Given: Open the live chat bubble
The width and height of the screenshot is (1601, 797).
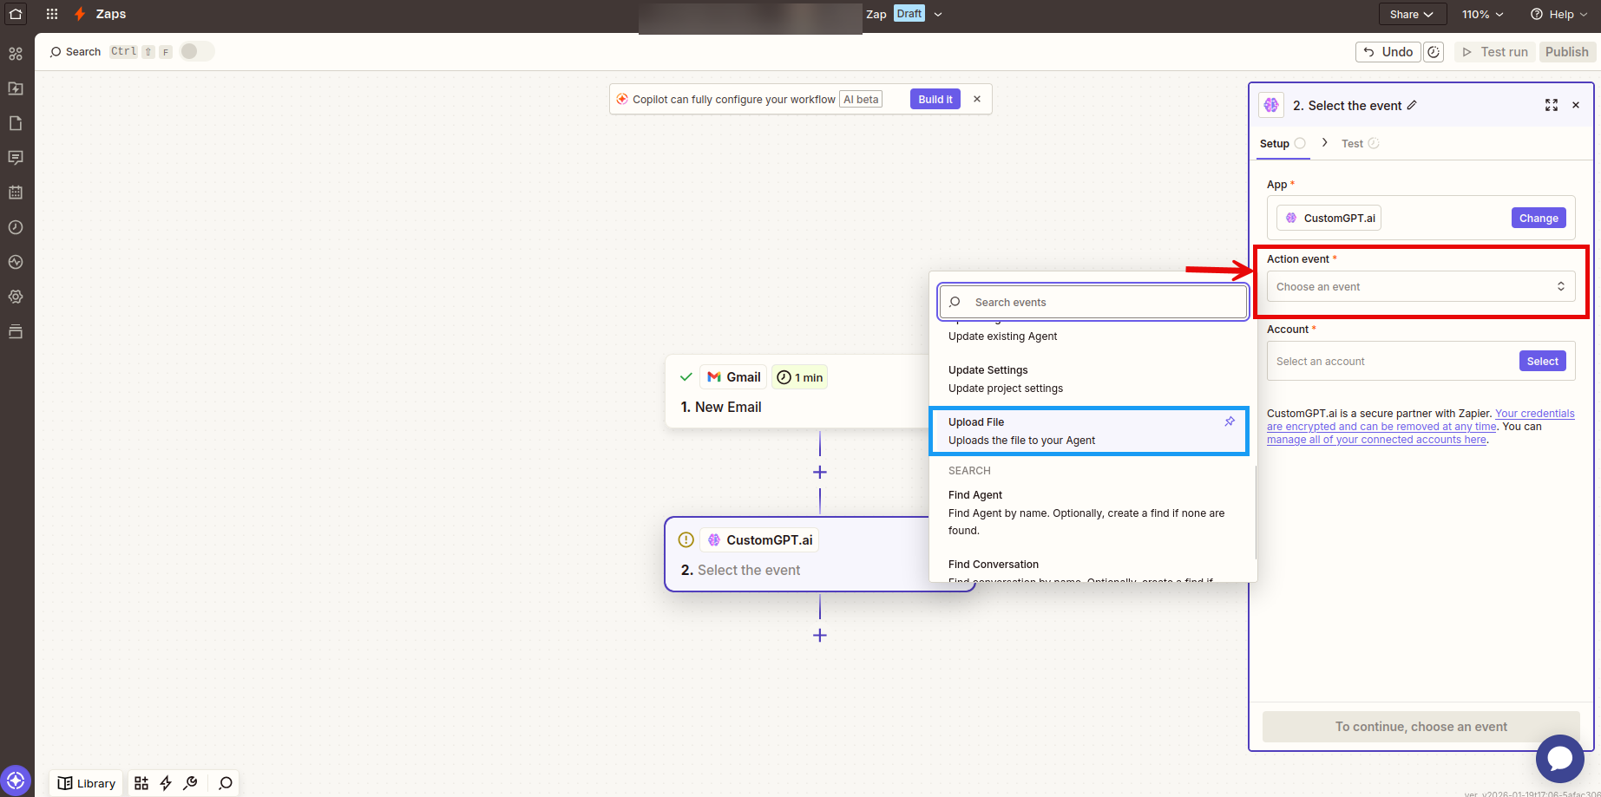Looking at the screenshot, I should (x=1559, y=758).
